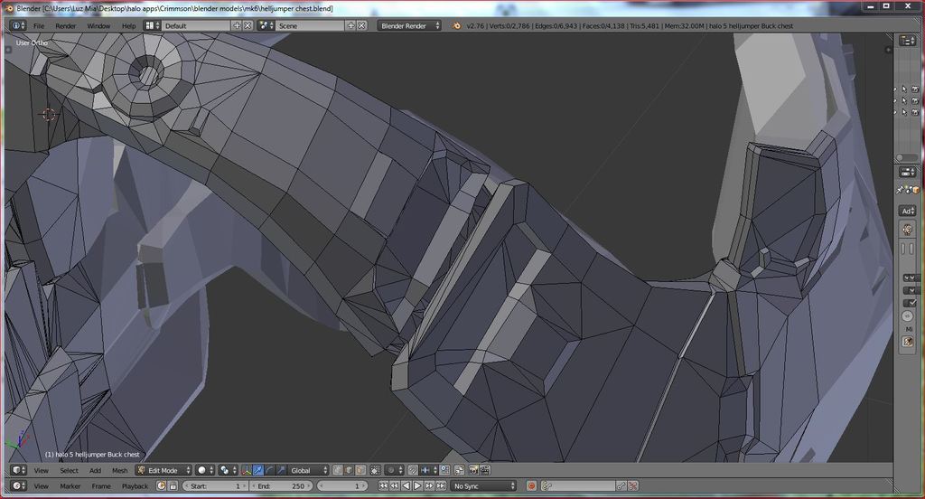Image resolution: width=925 pixels, height=499 pixels.
Task: Jump to the timeline start frame
Action: coord(383,486)
